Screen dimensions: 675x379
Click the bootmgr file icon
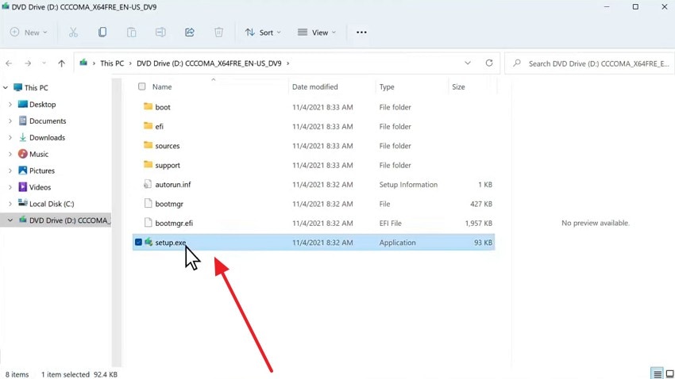148,203
